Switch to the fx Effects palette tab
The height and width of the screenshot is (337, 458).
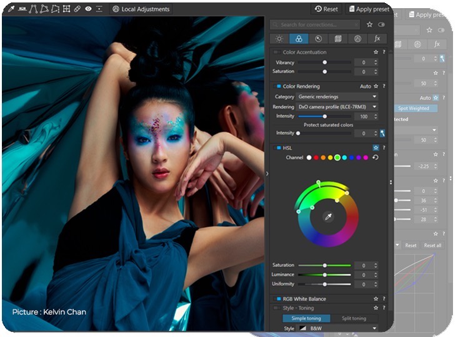[377, 39]
